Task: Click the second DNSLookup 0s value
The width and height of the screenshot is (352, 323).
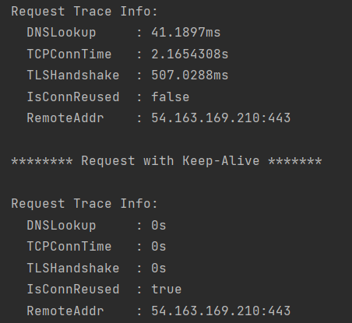Action: point(159,225)
